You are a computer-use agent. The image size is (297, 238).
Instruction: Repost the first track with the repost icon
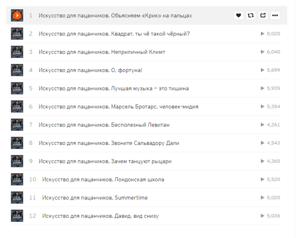click(x=251, y=15)
